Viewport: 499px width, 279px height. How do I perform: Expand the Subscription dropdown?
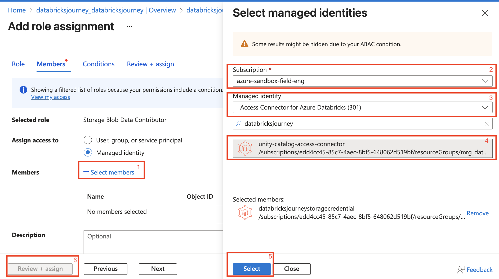(x=362, y=81)
